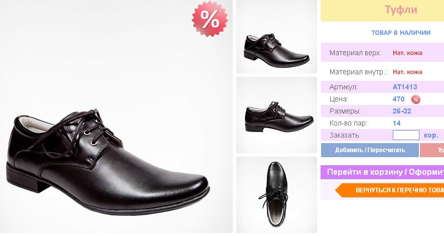Click the ТОВАР В НАЛИЧИИ availability label

click(x=401, y=33)
